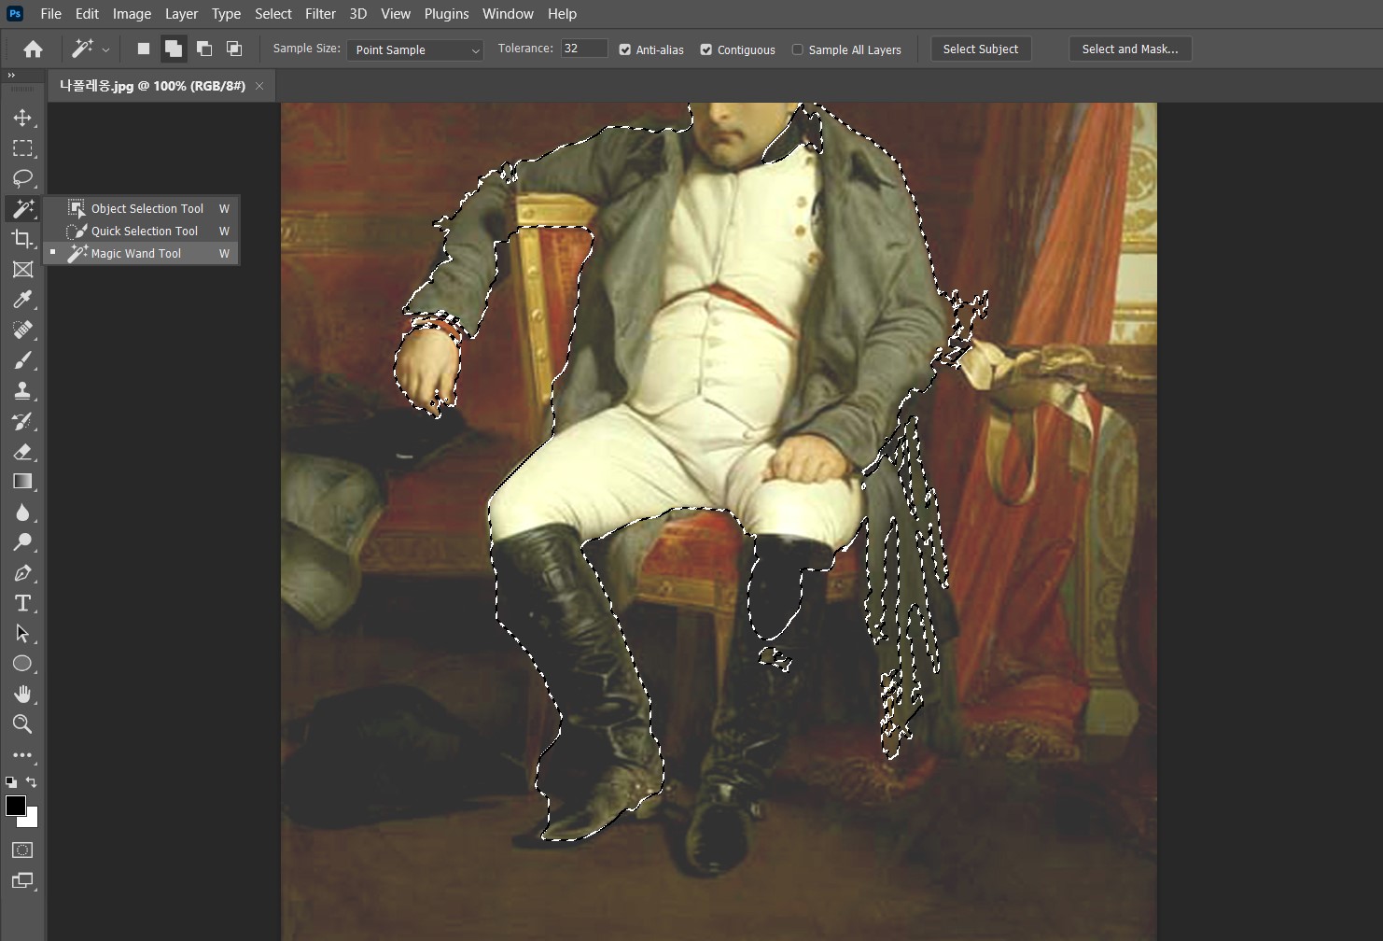The height and width of the screenshot is (941, 1383).
Task: Pick Quick Selection Tool from flyout
Action: tap(141, 232)
